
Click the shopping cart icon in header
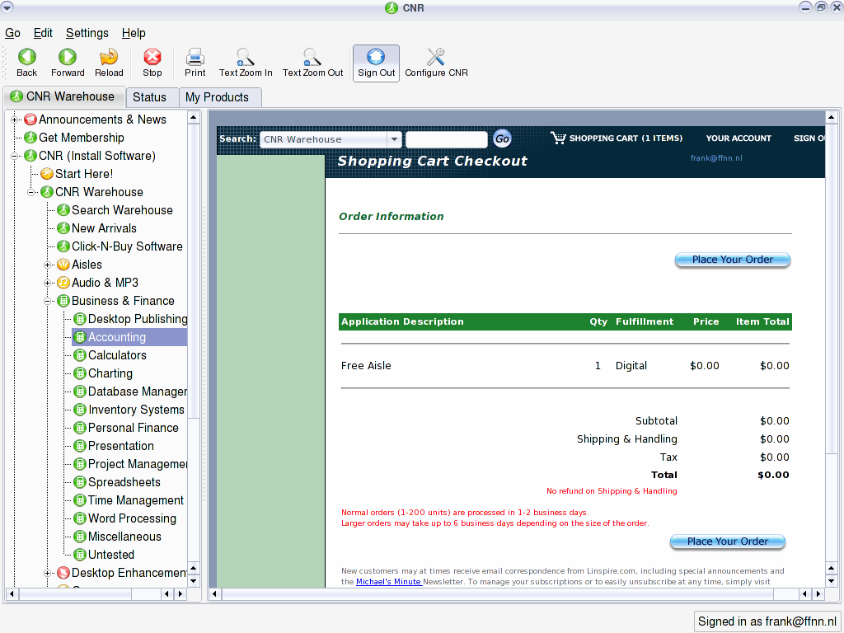(x=558, y=138)
